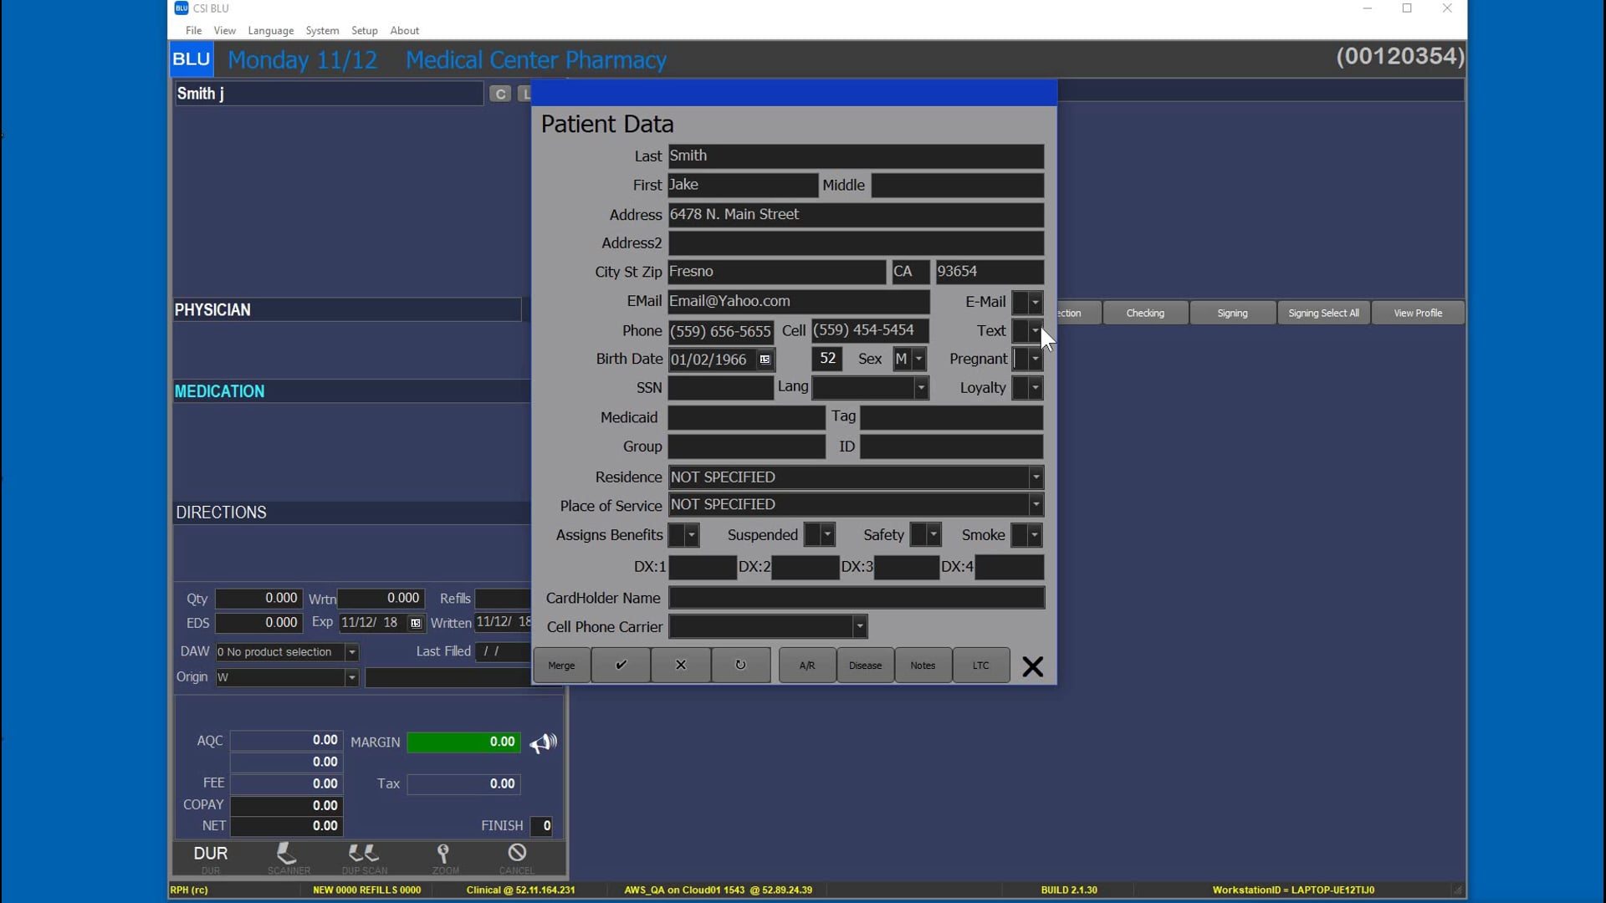Click the EMail address field
The width and height of the screenshot is (1606, 903).
(799, 302)
